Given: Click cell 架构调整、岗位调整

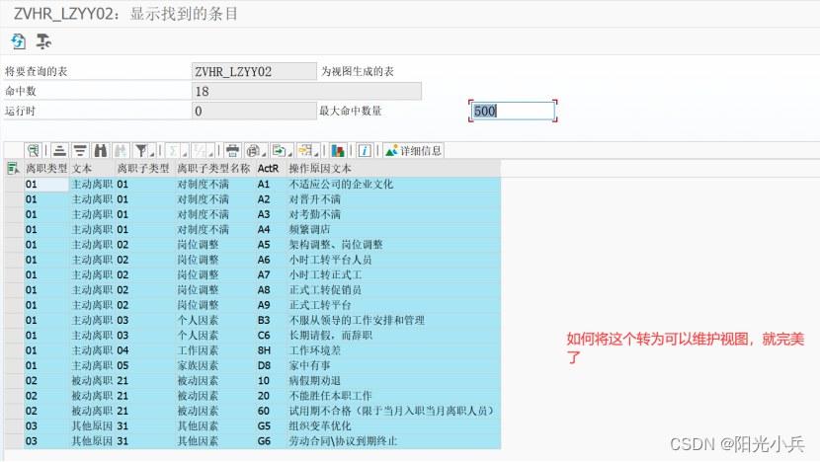Looking at the screenshot, I should pos(393,245).
